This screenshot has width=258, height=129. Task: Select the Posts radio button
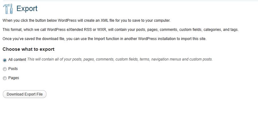pos(5,69)
